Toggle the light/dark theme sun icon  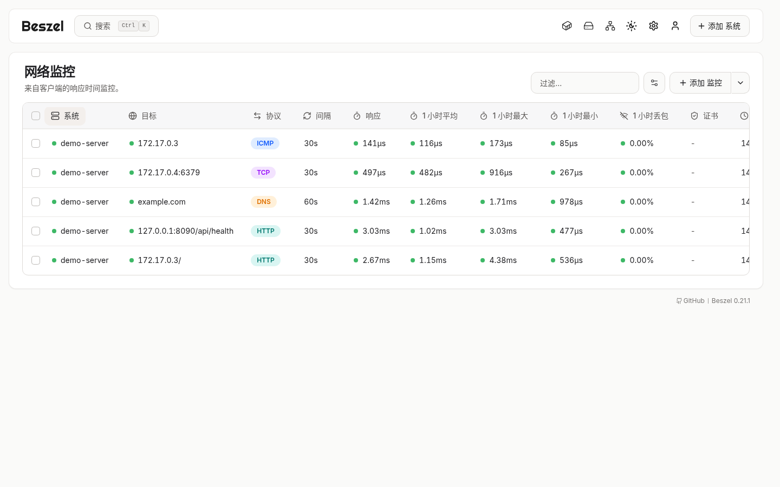click(632, 26)
